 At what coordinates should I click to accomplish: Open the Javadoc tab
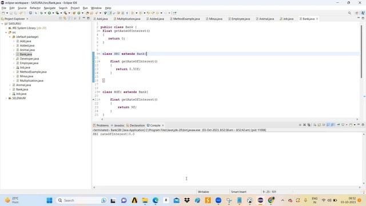pos(118,125)
